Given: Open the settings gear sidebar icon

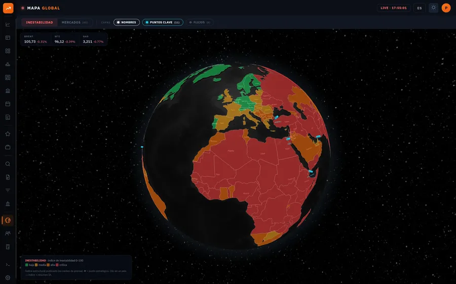Looking at the screenshot, I should [8, 277].
